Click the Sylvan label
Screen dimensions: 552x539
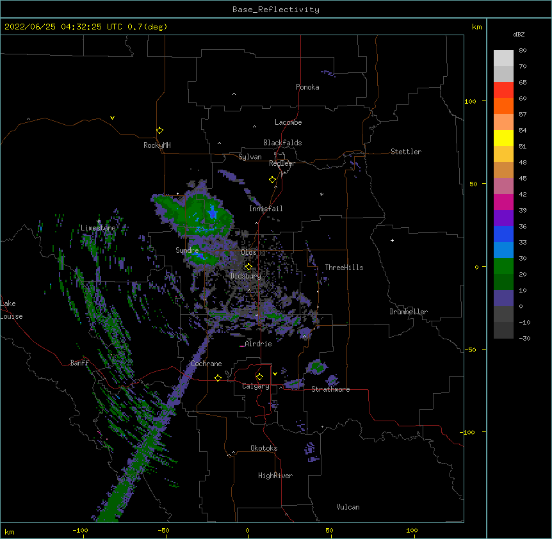click(250, 157)
